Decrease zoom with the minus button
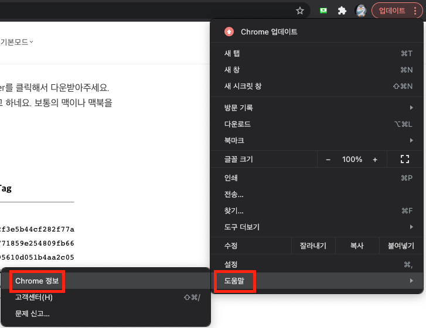This screenshot has height=328, width=426. coord(328,160)
